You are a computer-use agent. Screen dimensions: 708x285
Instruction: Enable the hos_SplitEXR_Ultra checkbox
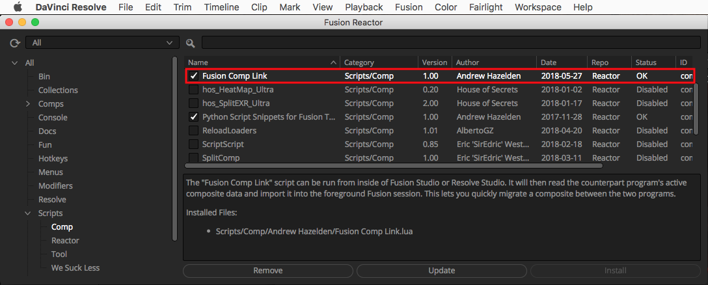(194, 103)
